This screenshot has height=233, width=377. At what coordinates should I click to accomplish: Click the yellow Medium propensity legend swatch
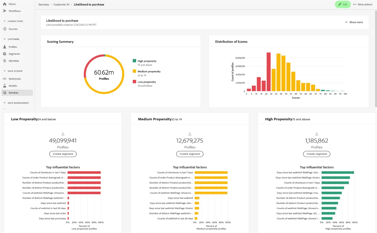(134, 71)
